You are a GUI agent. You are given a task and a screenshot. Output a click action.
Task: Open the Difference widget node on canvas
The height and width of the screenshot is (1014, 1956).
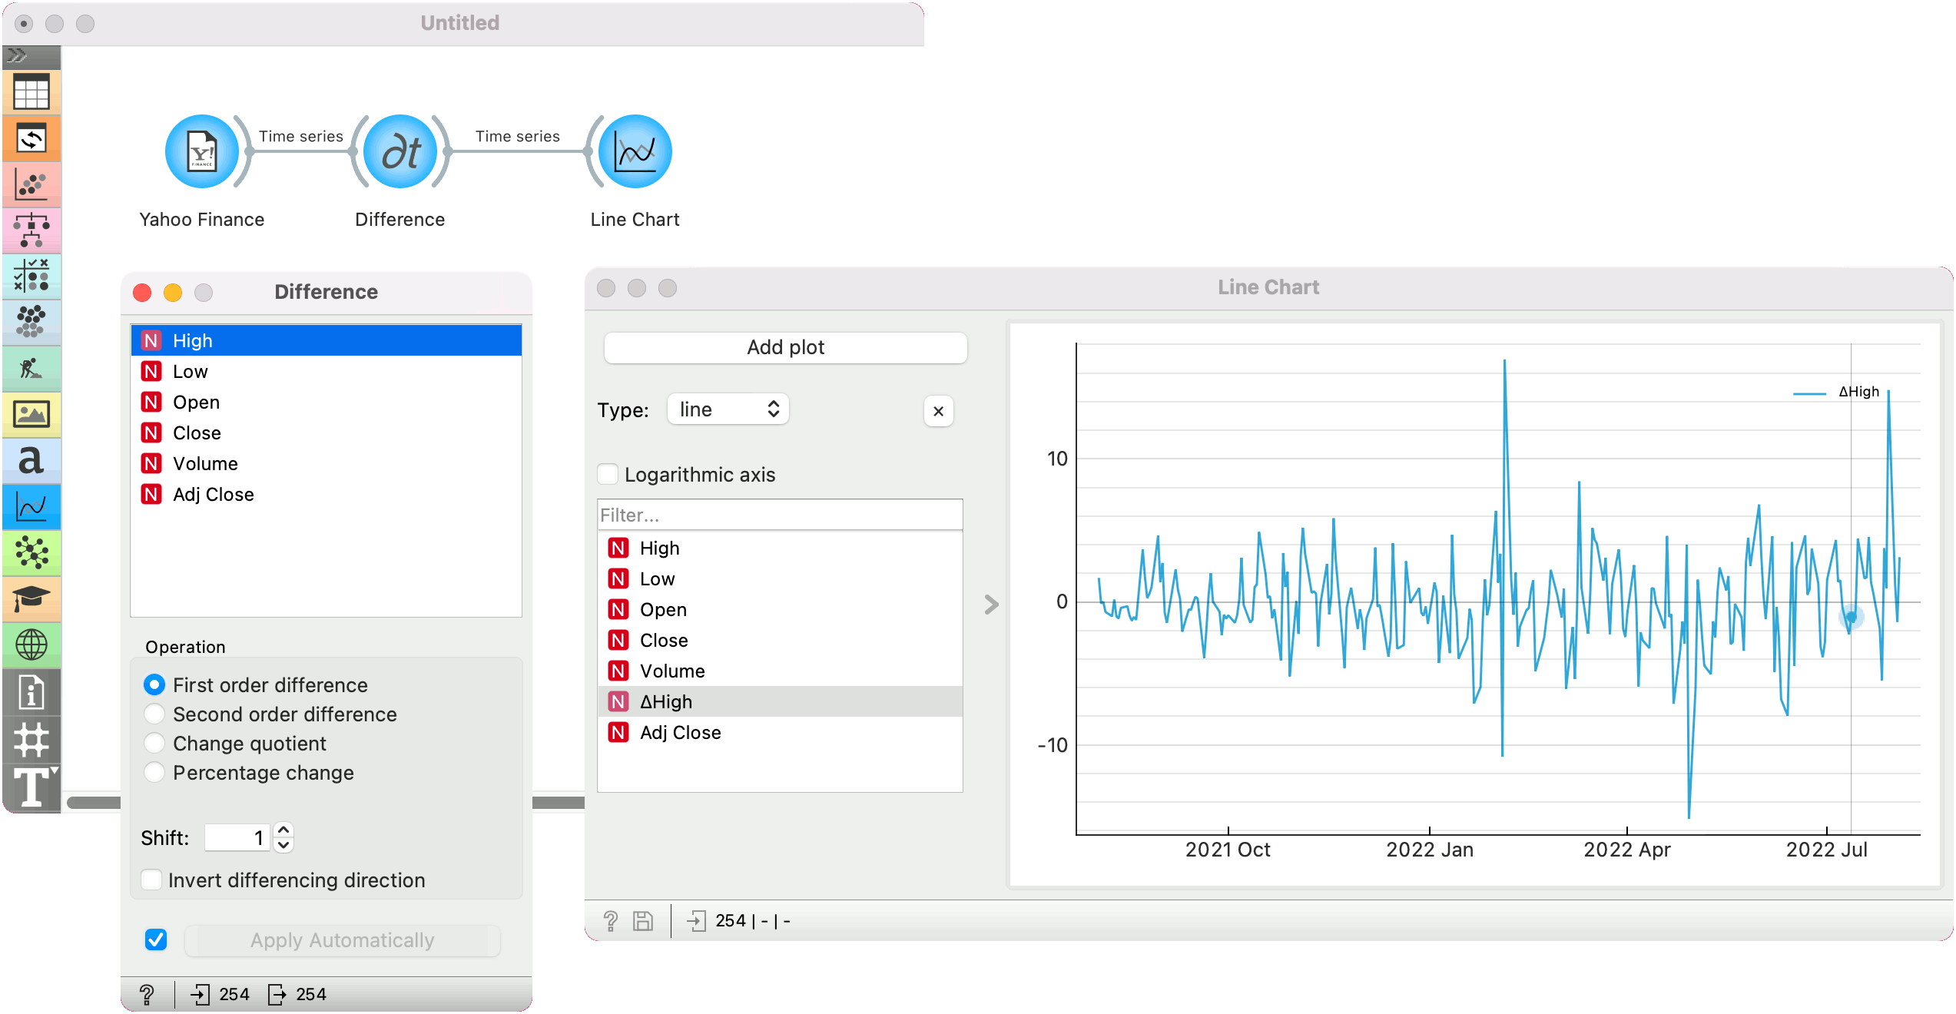(400, 151)
